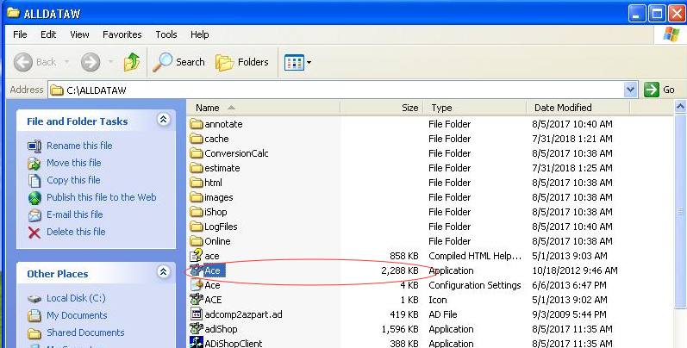The height and width of the screenshot is (348, 687).
Task: Go back with the Back arrow icon
Action: coord(23,62)
